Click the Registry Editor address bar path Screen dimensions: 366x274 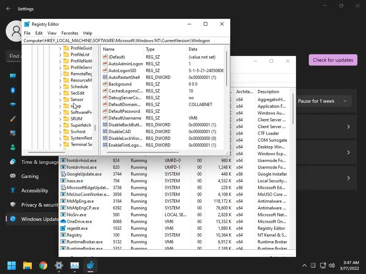pyautogui.click(x=125, y=41)
